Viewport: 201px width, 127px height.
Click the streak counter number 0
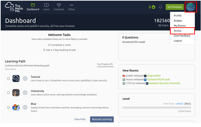pos(150,7)
